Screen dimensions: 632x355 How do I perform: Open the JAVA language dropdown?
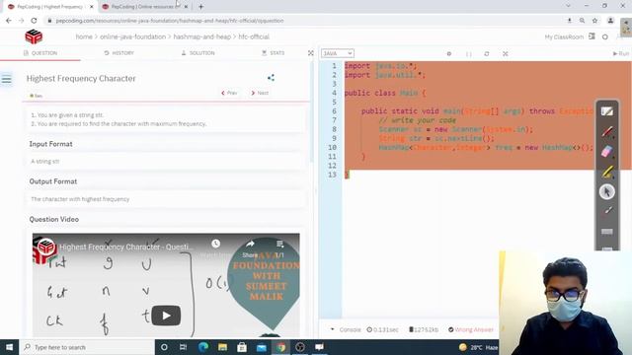[338, 53]
